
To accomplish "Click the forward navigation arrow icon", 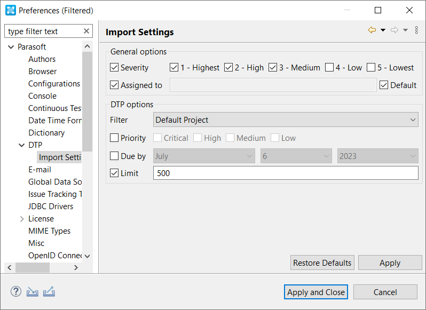I will tap(395, 30).
